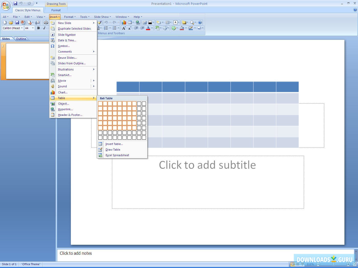Viewport: 358px width, 268px height.
Task: Click the notes pane text area
Action: click(206, 255)
